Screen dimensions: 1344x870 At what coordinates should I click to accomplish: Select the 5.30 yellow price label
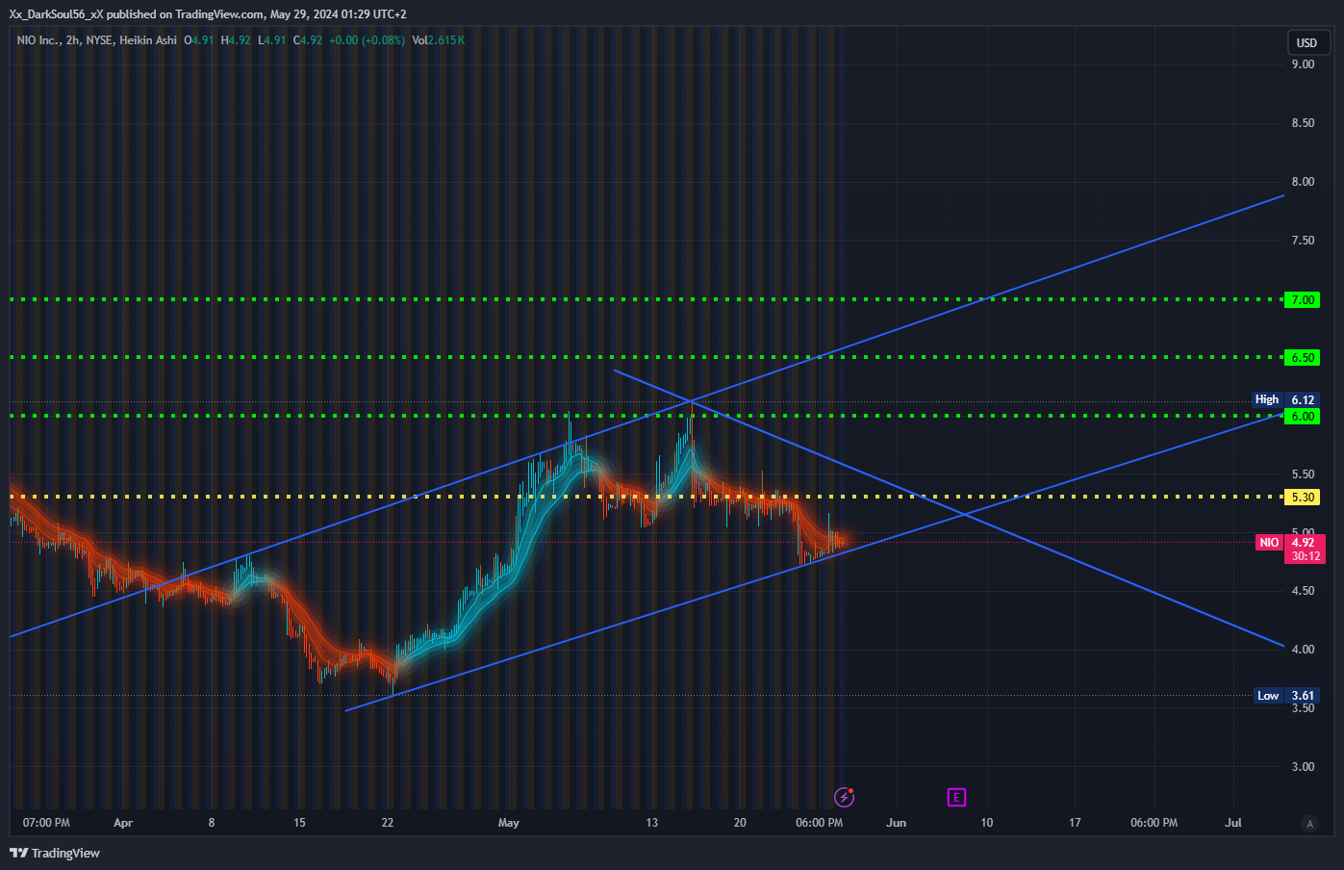[1302, 498]
